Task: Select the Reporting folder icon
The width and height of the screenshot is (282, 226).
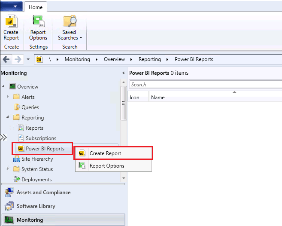Action: point(16,117)
